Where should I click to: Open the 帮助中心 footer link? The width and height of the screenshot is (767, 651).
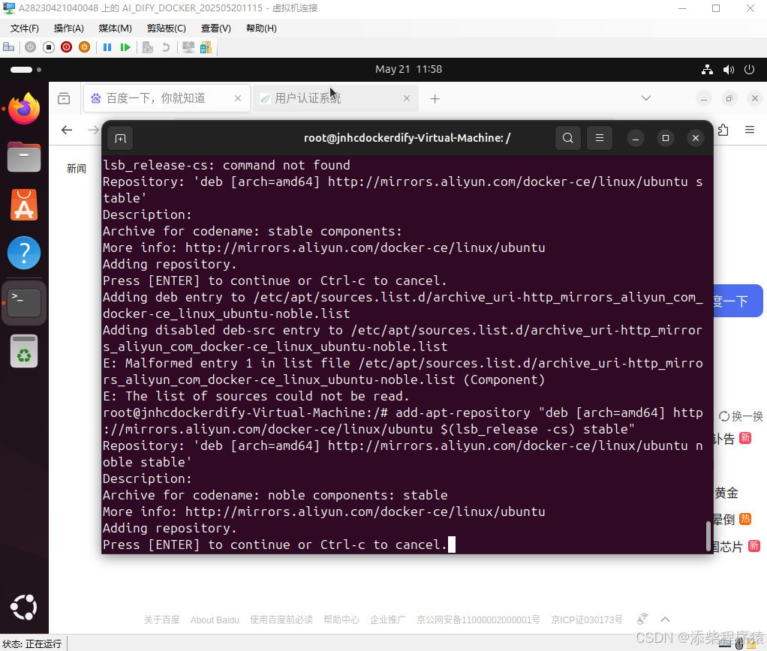(341, 619)
